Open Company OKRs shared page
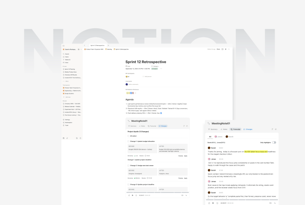The image size is (305, 205). point(72,104)
